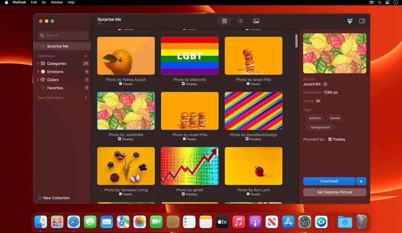Open Reminders from the Dock
The image size is (402, 233).
189,222
